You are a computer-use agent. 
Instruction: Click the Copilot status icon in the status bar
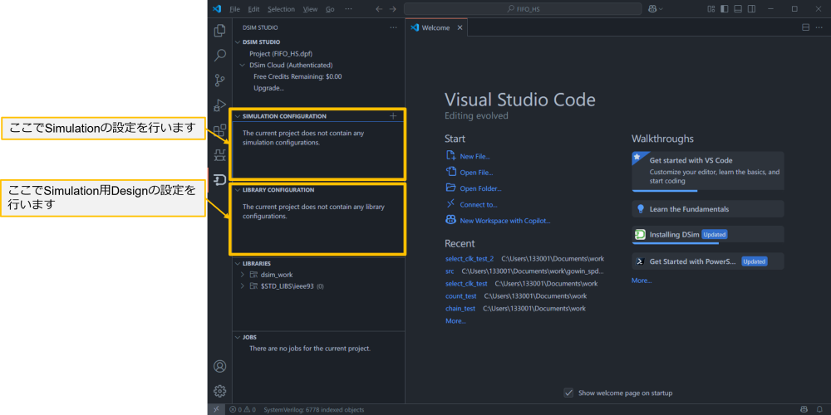coord(804,410)
